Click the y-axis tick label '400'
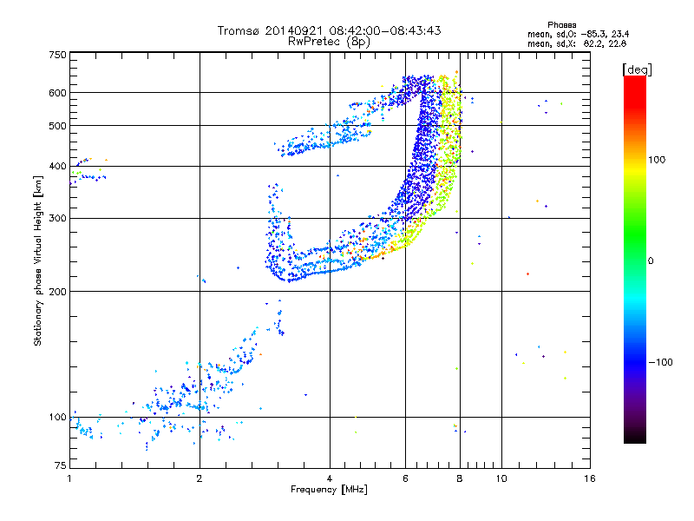Screen dimensions: 694x521 pos(57,167)
